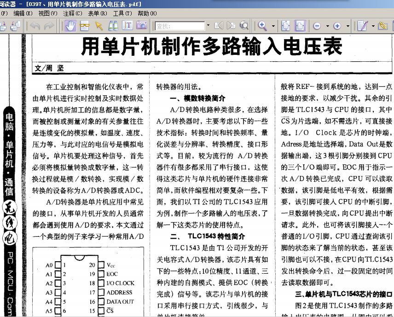Click the heading 三、单片机与TLC1543芯片的接口
The height and width of the screenshot is (317, 394).
click(343, 294)
